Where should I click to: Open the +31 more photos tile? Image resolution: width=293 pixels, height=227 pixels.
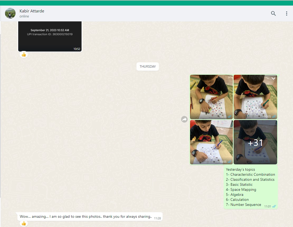255,142
